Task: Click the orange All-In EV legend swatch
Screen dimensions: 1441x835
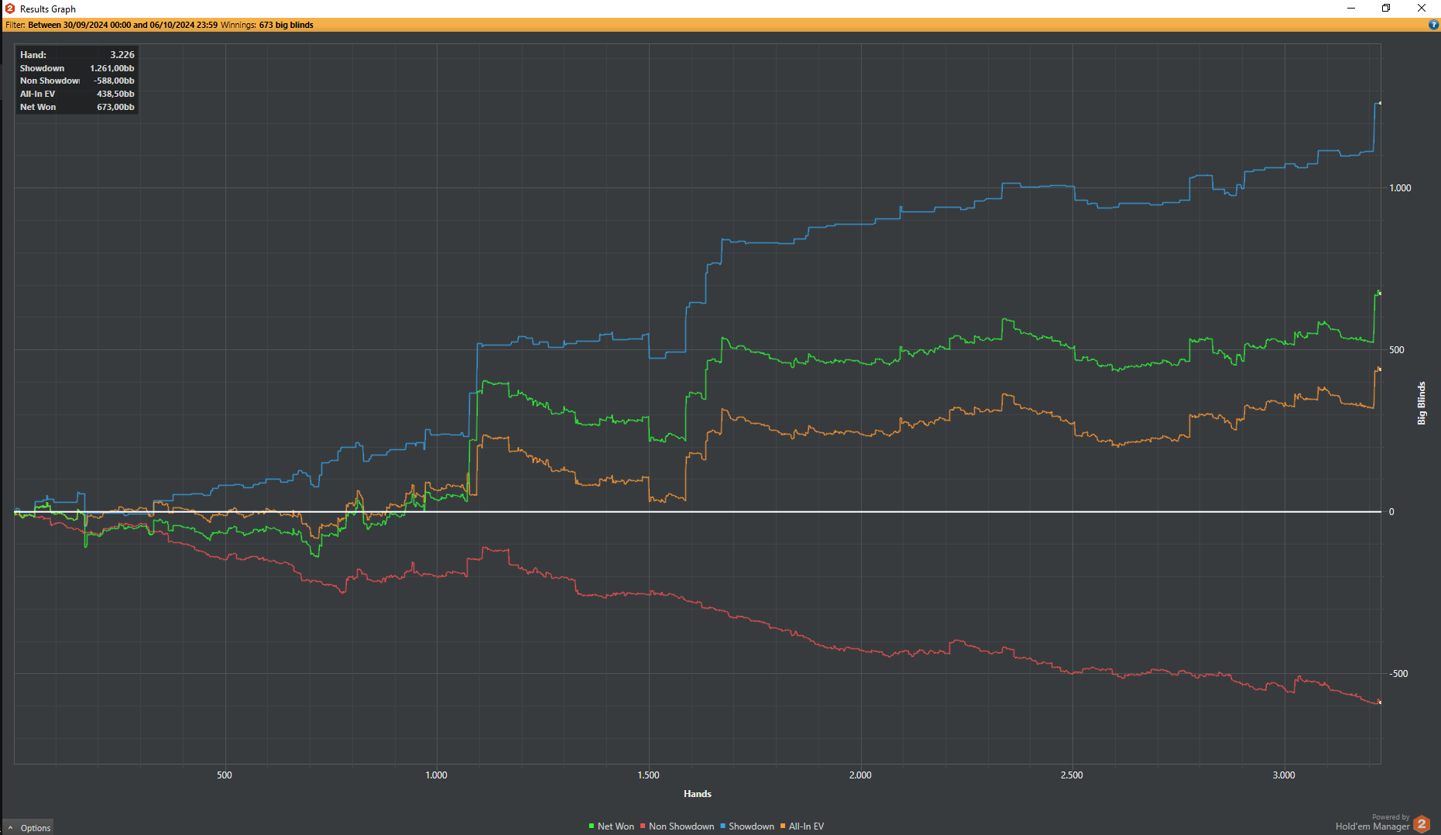Action: [783, 826]
